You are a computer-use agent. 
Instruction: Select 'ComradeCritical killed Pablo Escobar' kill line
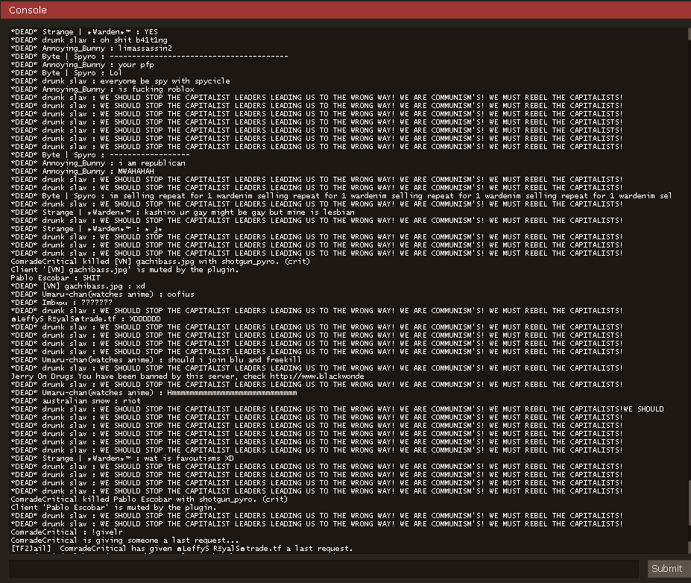(149, 500)
